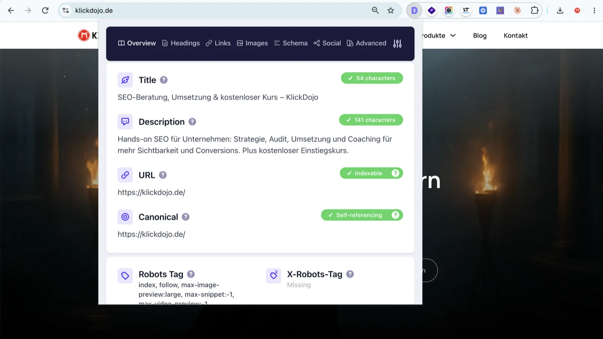Open the Images tab
The height and width of the screenshot is (339, 603).
click(252, 43)
